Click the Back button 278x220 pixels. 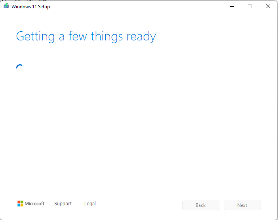pos(201,205)
